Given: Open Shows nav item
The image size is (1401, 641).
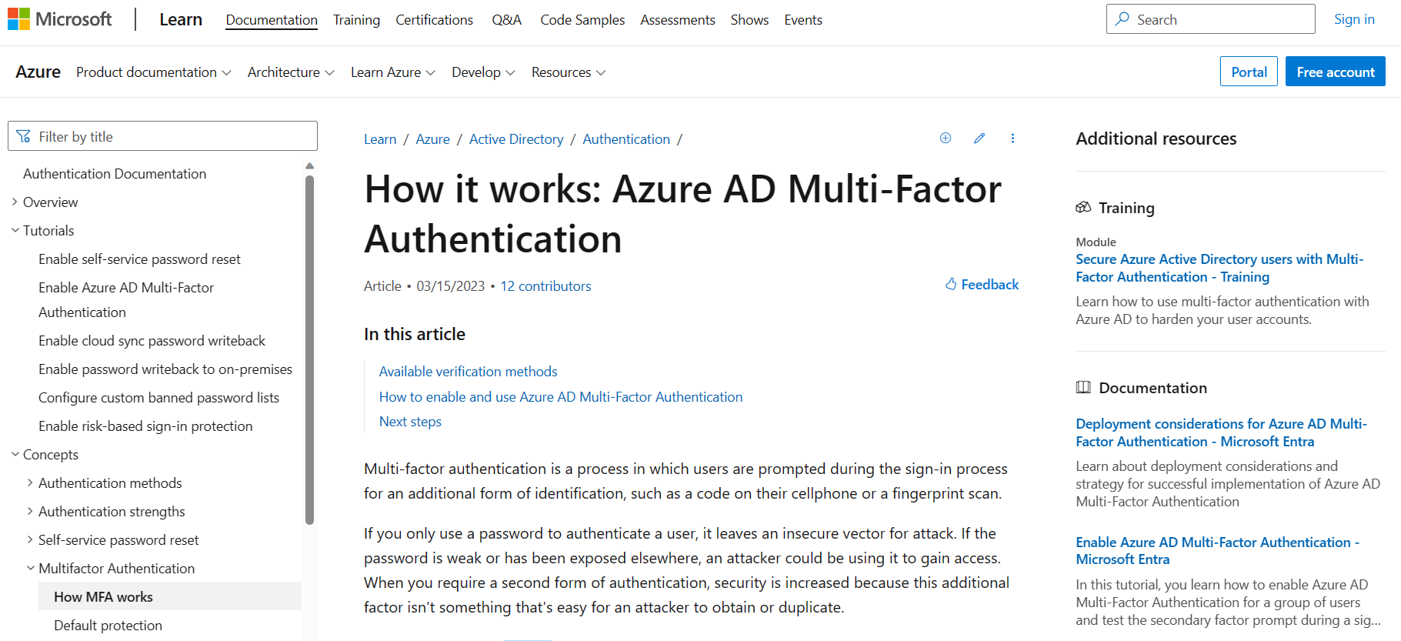Looking at the screenshot, I should [749, 19].
